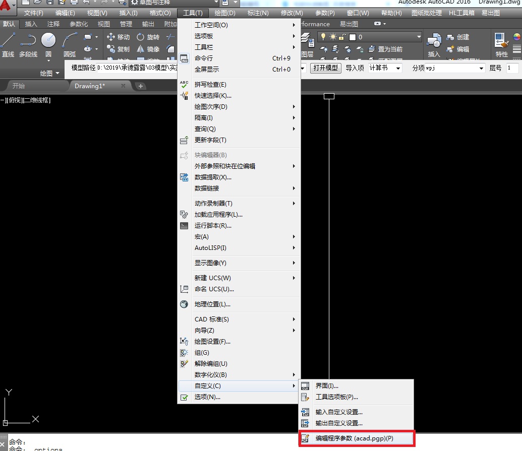
Task: Toggle the layer freeze sun icon
Action: [x=333, y=37]
